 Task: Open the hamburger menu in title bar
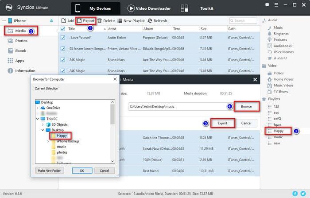point(276,5)
